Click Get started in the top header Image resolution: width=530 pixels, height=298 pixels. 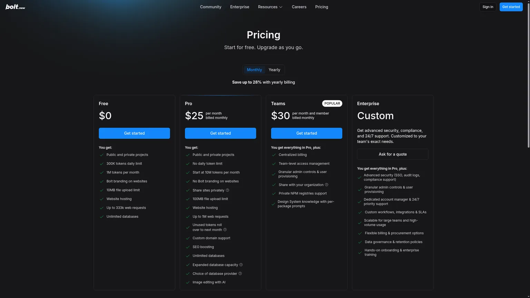pos(511,7)
